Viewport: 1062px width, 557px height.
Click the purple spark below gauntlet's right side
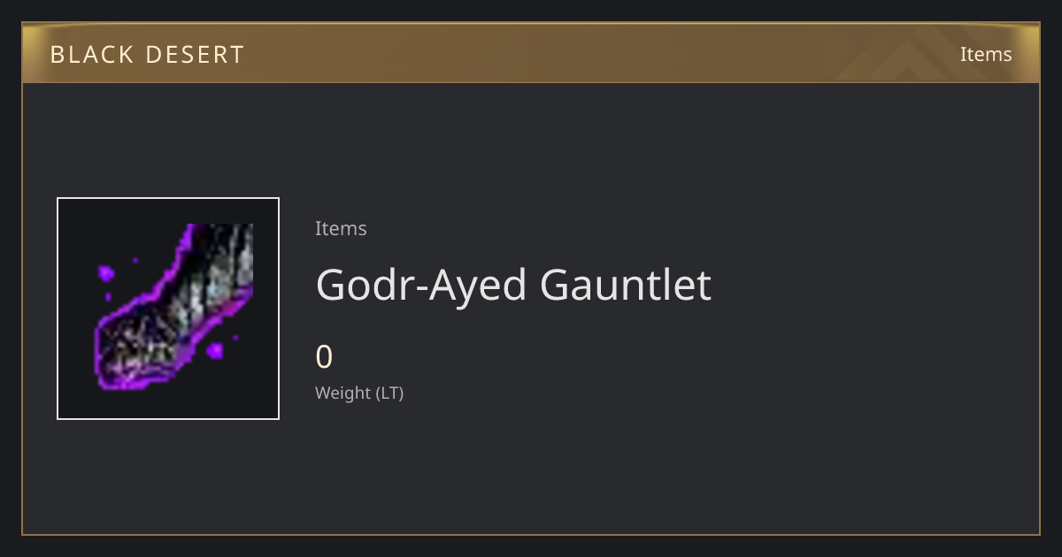[x=215, y=351]
